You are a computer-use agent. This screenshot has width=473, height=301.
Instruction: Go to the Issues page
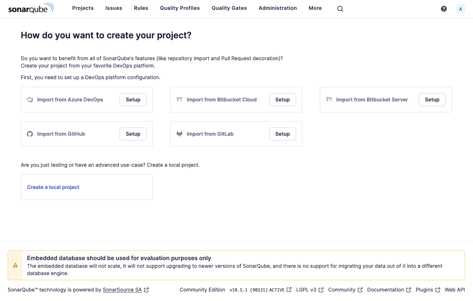(x=114, y=8)
